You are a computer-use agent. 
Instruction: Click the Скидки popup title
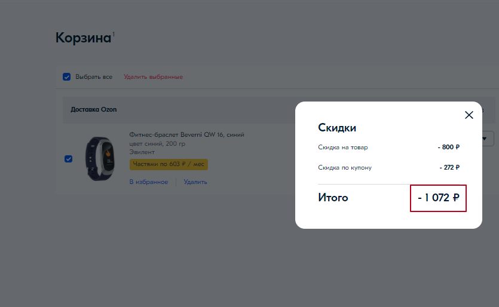337,128
